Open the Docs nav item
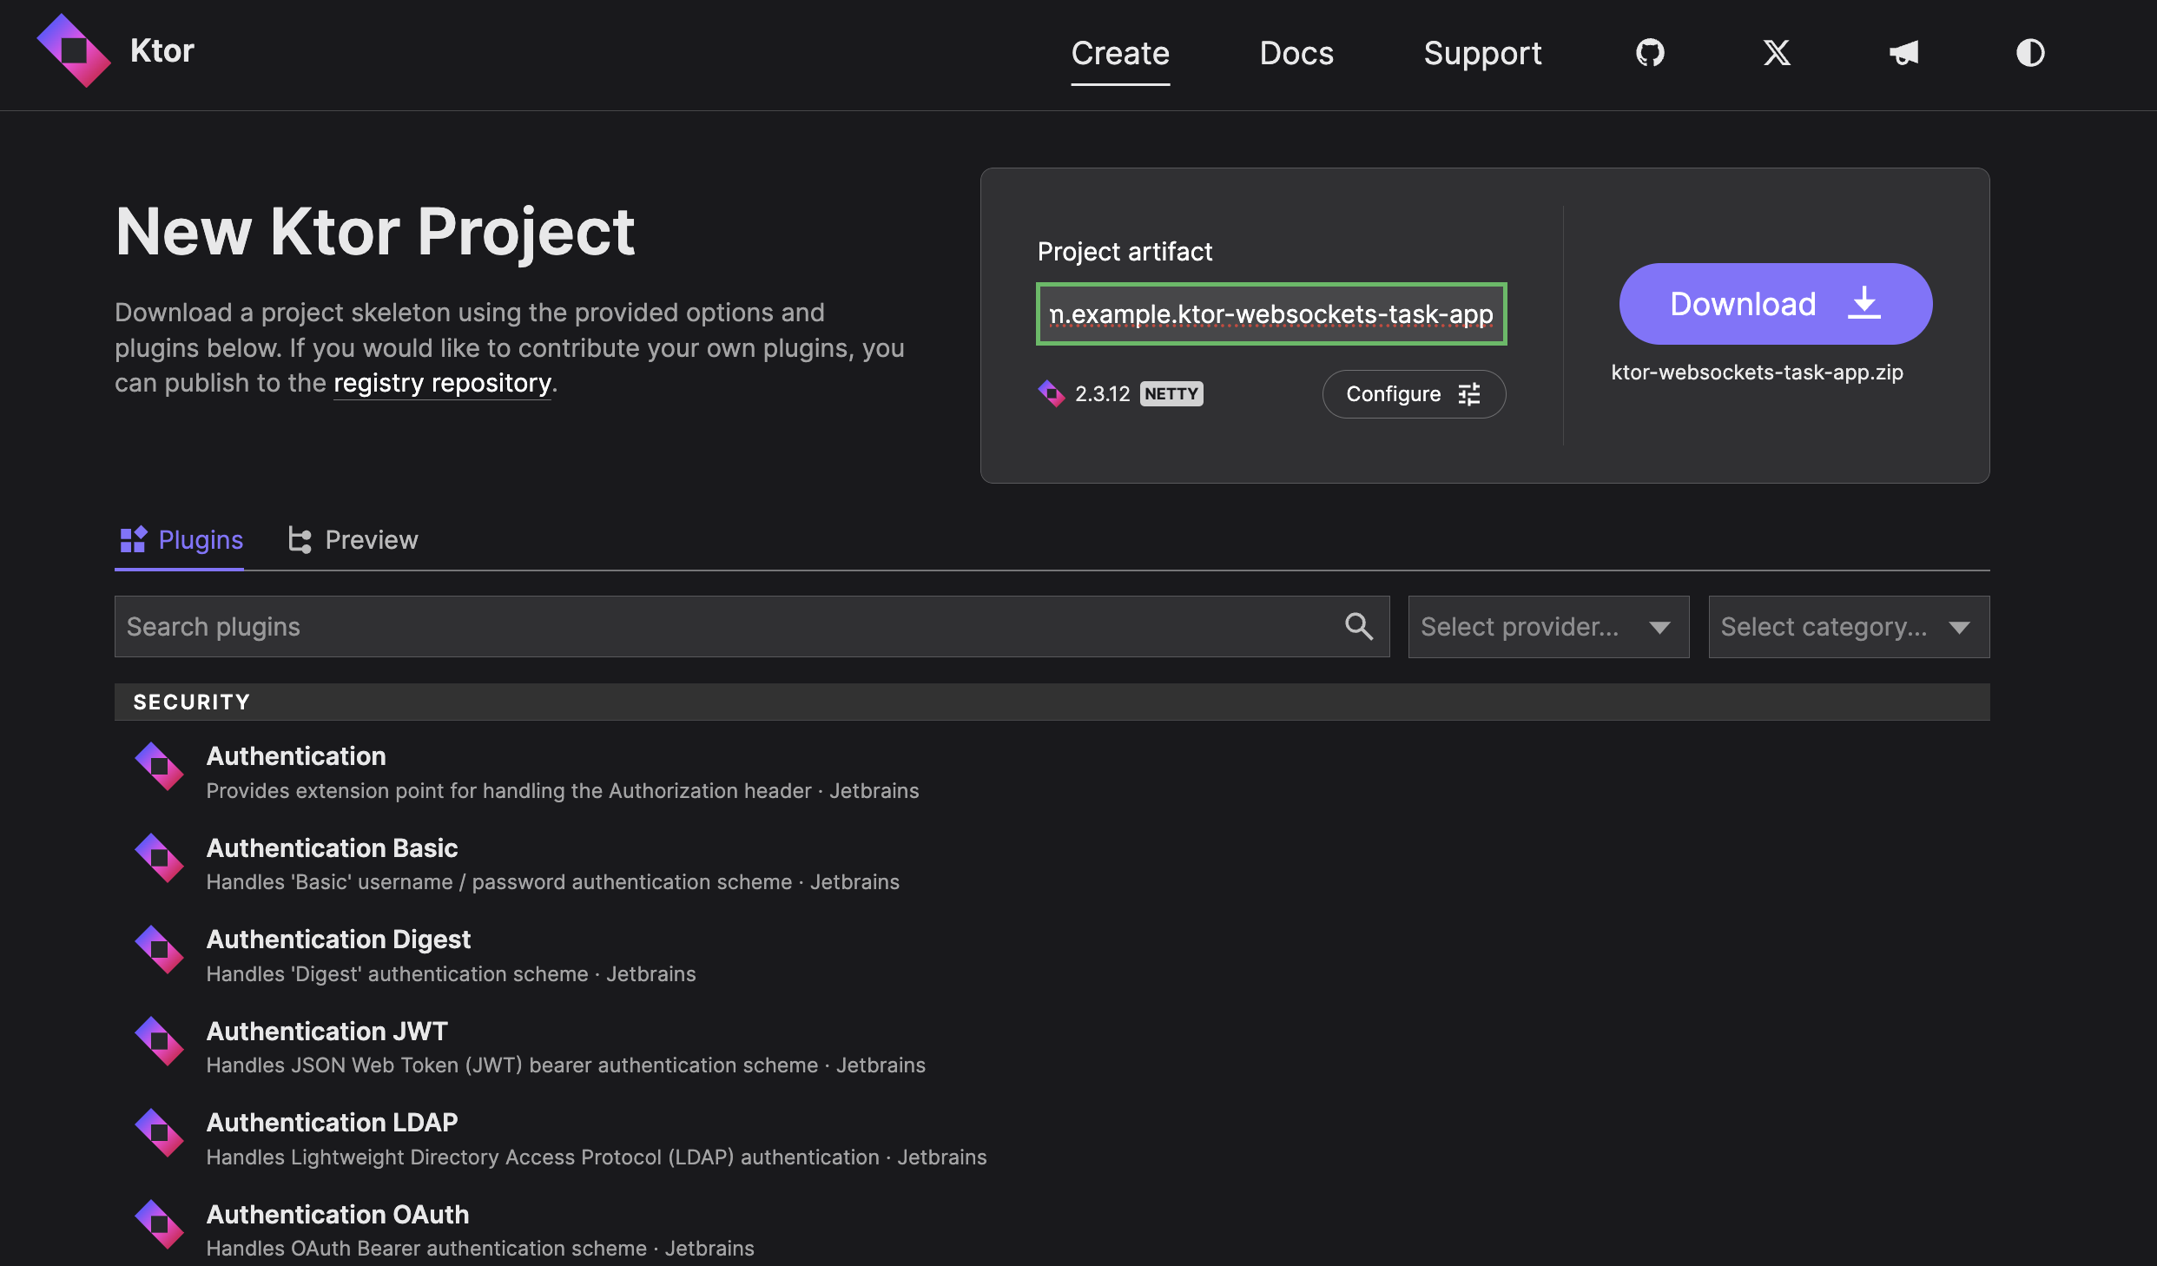The image size is (2157, 1266). pyautogui.click(x=1296, y=53)
